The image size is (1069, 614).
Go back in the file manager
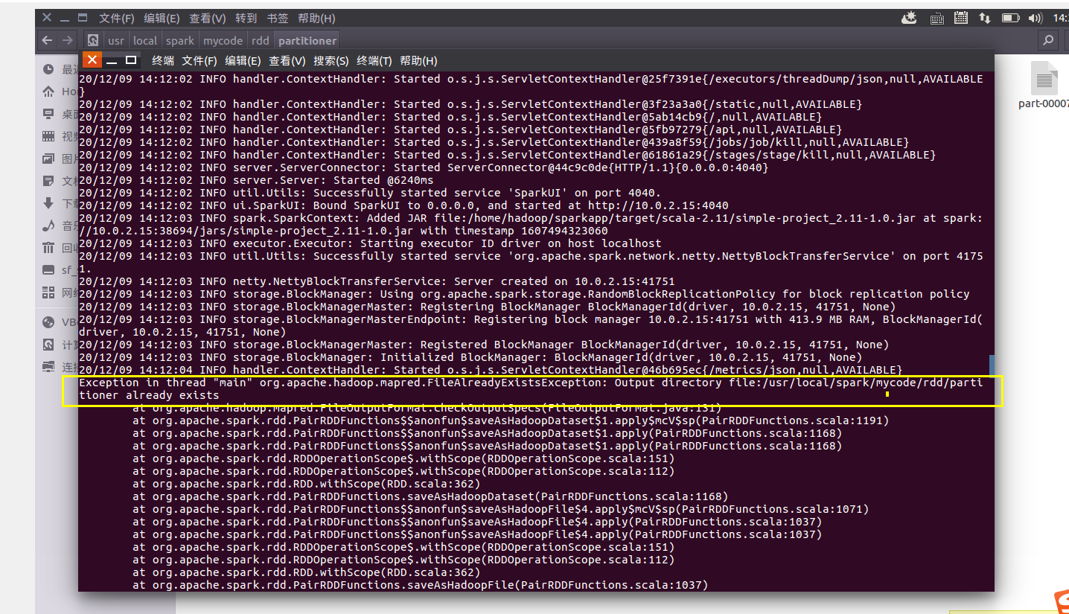coord(48,40)
